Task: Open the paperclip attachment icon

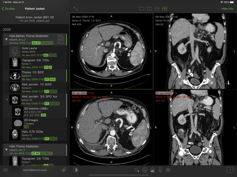Action: pyautogui.click(x=64, y=170)
